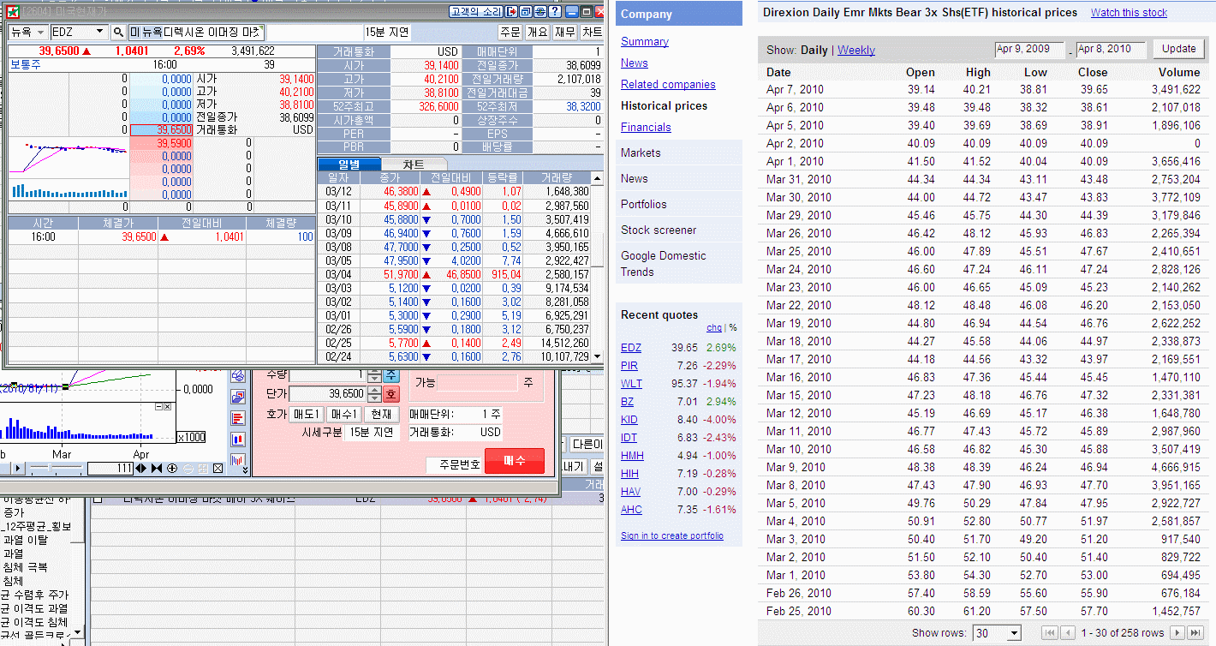Expand the EDZ ticker symbol dropdown
Image resolution: width=1216 pixels, height=646 pixels.
[x=99, y=33]
